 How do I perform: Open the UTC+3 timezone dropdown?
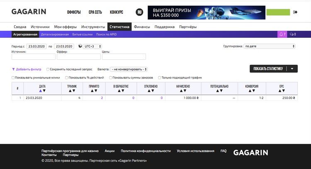pyautogui.click(x=92, y=46)
